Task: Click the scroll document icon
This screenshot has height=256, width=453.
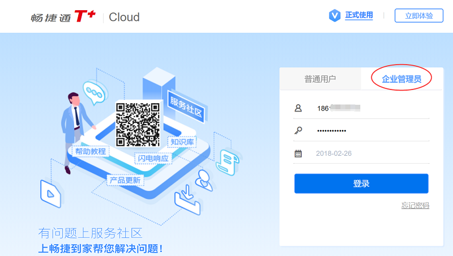Action: (228, 163)
